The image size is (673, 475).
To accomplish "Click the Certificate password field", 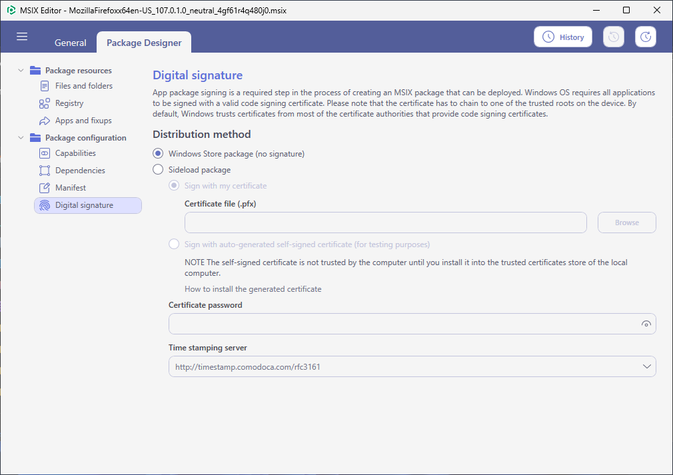I will [412, 324].
